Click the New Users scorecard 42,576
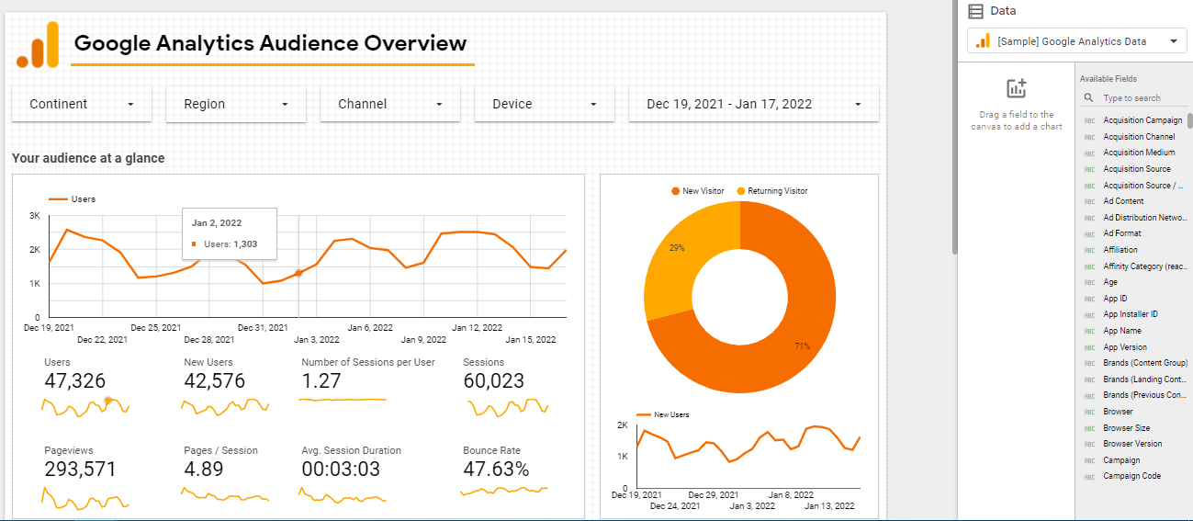 [215, 380]
